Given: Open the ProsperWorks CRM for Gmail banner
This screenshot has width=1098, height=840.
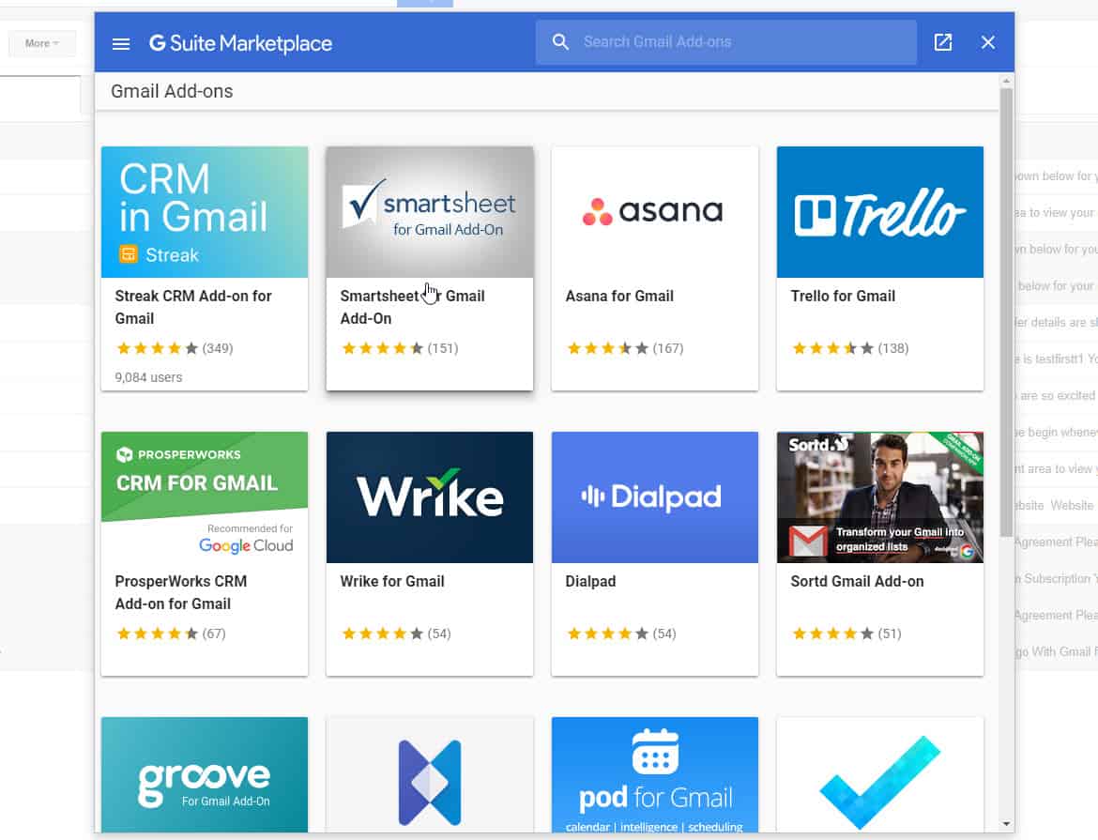Looking at the screenshot, I should coord(205,497).
